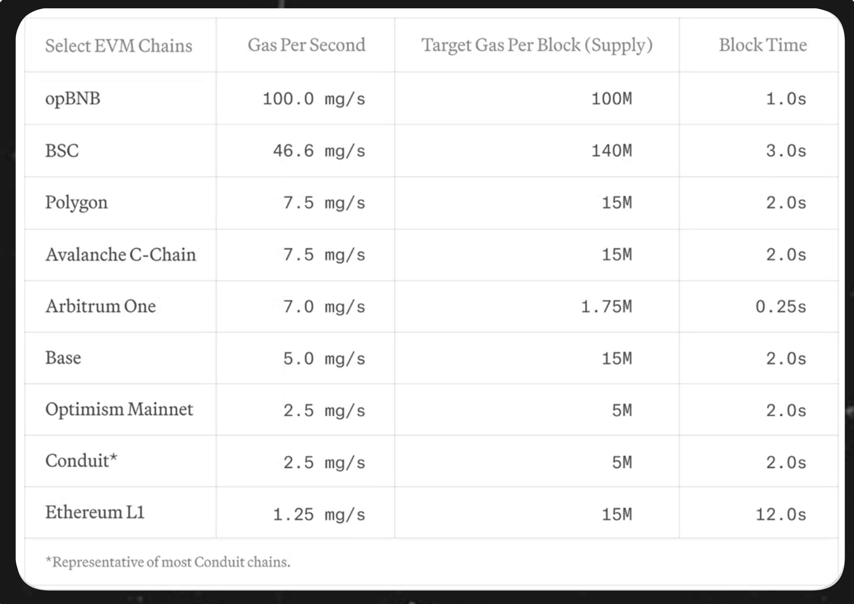Click the Ethereum L1 row label

(95, 512)
